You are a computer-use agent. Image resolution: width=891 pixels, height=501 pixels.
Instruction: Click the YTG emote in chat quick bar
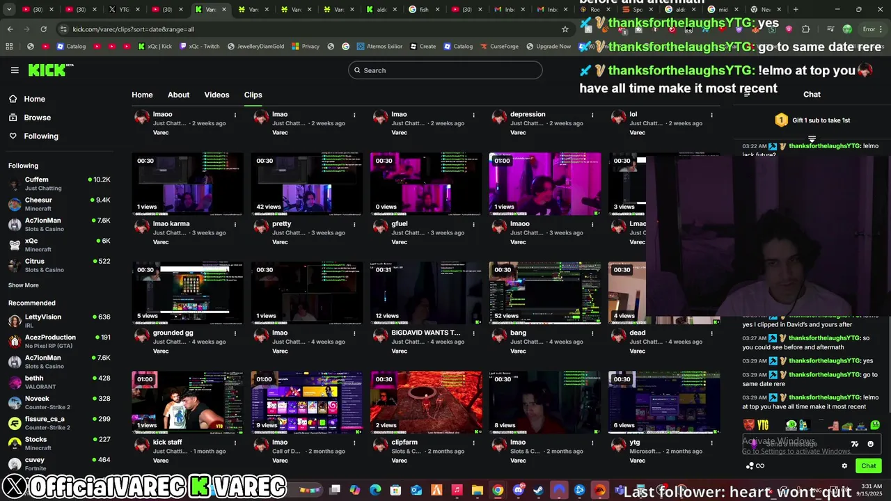pyautogui.click(x=763, y=424)
